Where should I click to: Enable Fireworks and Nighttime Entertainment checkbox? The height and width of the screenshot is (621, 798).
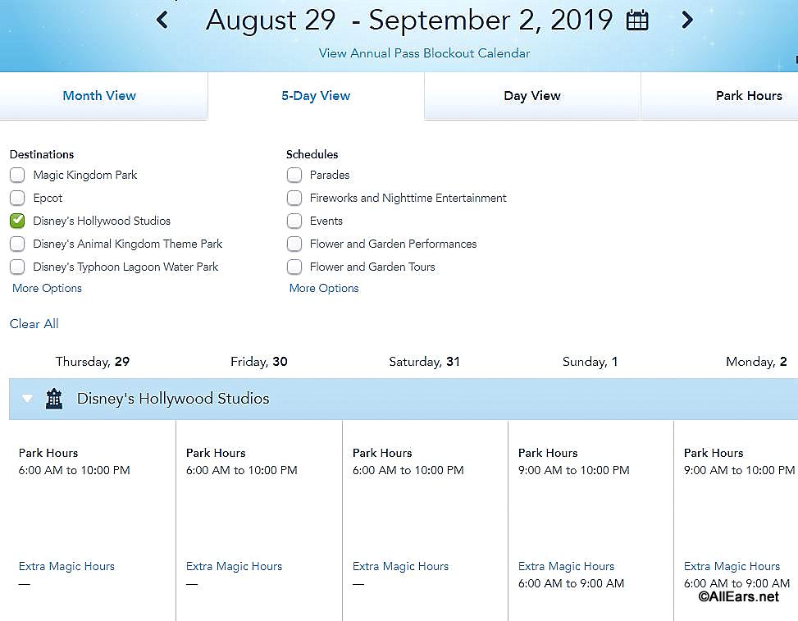tap(294, 198)
